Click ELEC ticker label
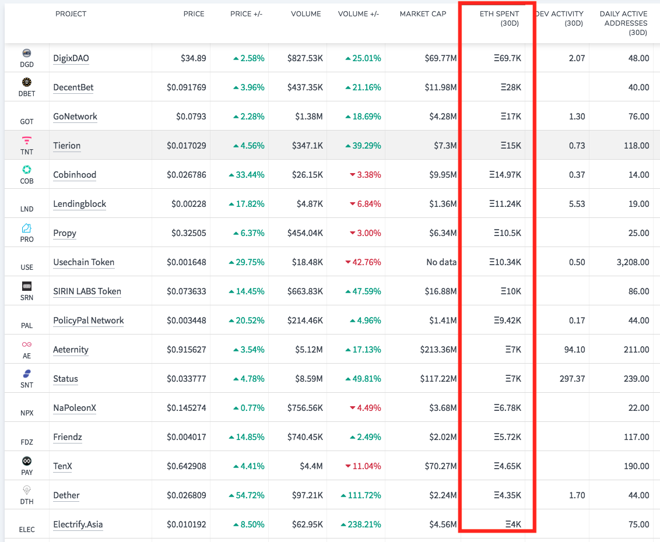Viewport: 660px width, 542px height. click(26, 529)
